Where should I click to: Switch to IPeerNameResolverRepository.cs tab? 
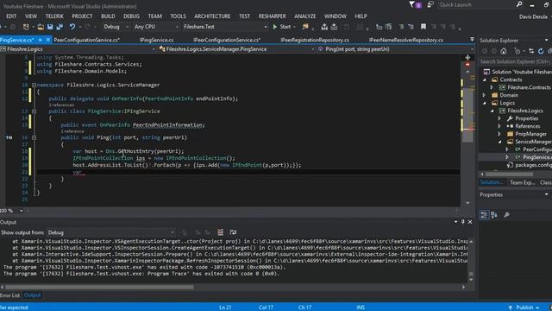pos(406,40)
